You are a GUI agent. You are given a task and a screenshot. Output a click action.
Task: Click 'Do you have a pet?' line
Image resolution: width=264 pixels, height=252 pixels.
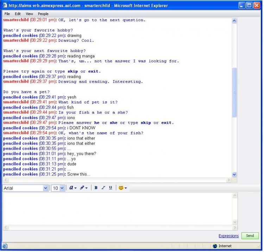pos(27,92)
